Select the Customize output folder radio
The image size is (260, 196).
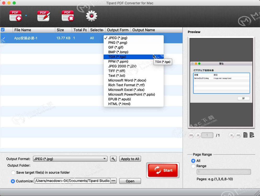pyautogui.click(x=13, y=181)
